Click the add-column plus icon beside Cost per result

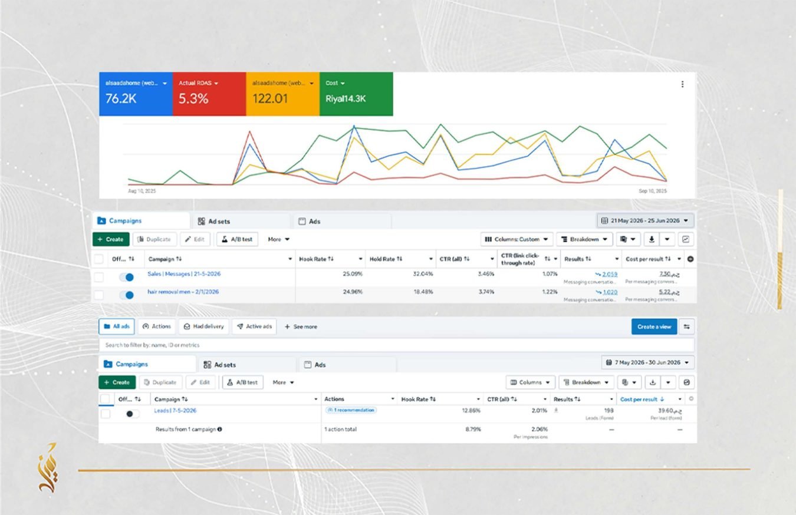[x=690, y=259]
